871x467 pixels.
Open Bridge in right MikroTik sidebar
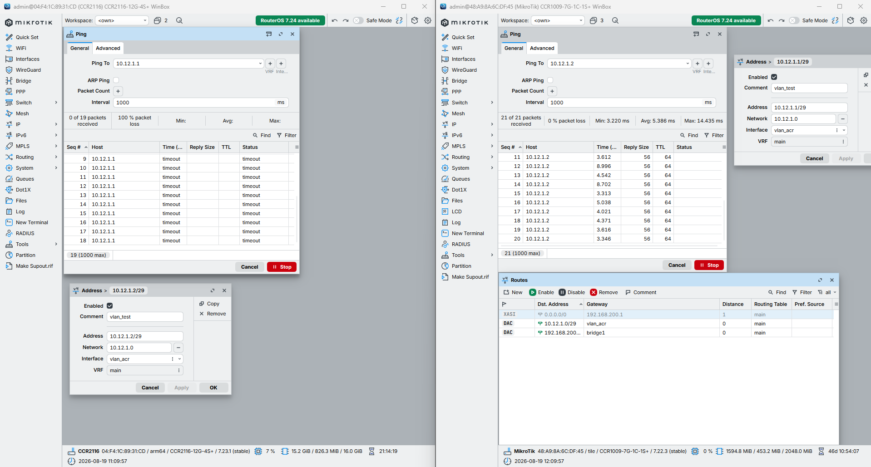click(459, 81)
